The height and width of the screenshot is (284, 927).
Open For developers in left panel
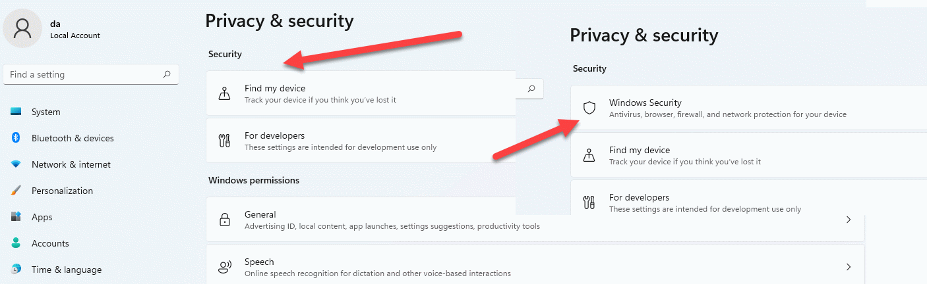click(x=361, y=141)
